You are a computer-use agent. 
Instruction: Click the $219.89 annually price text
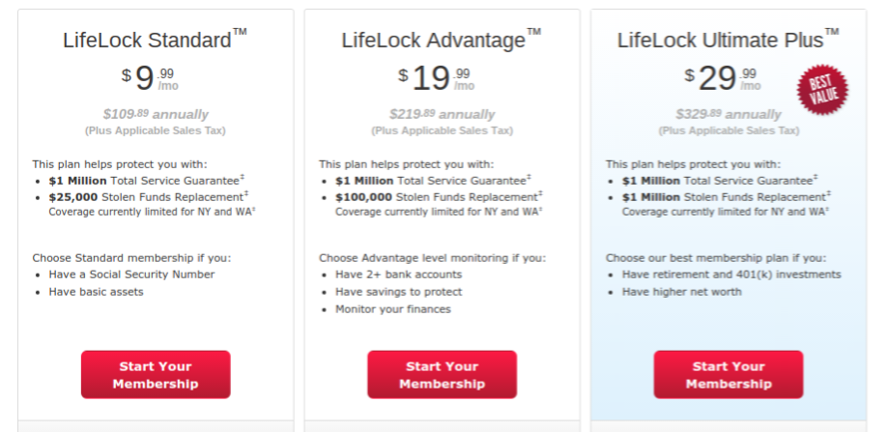pyautogui.click(x=442, y=114)
